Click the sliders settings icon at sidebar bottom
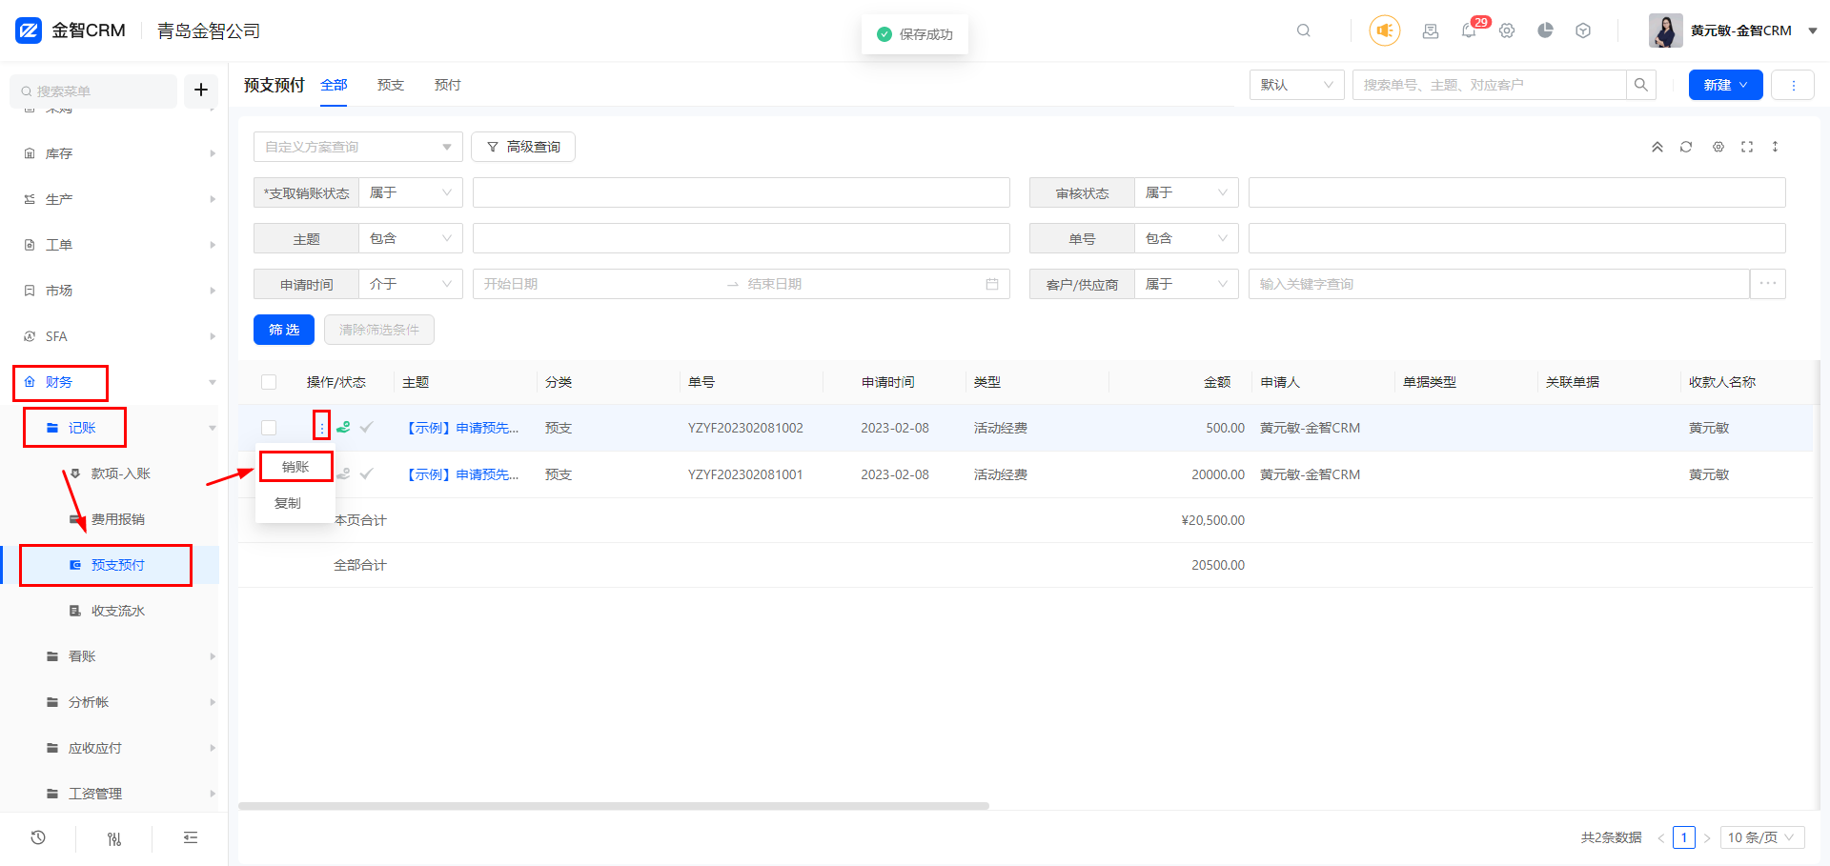 (114, 838)
